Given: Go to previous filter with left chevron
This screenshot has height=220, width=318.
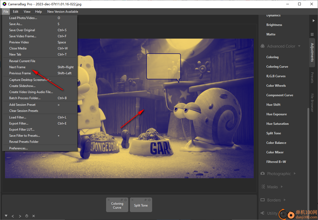Looking at the screenshot, I should (13, 216).
